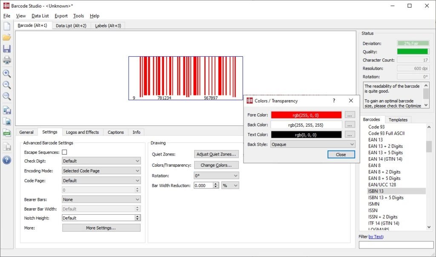Zoom in on the barcode preview
Viewport: 436px width, 257px height.
[x=7, y=73]
